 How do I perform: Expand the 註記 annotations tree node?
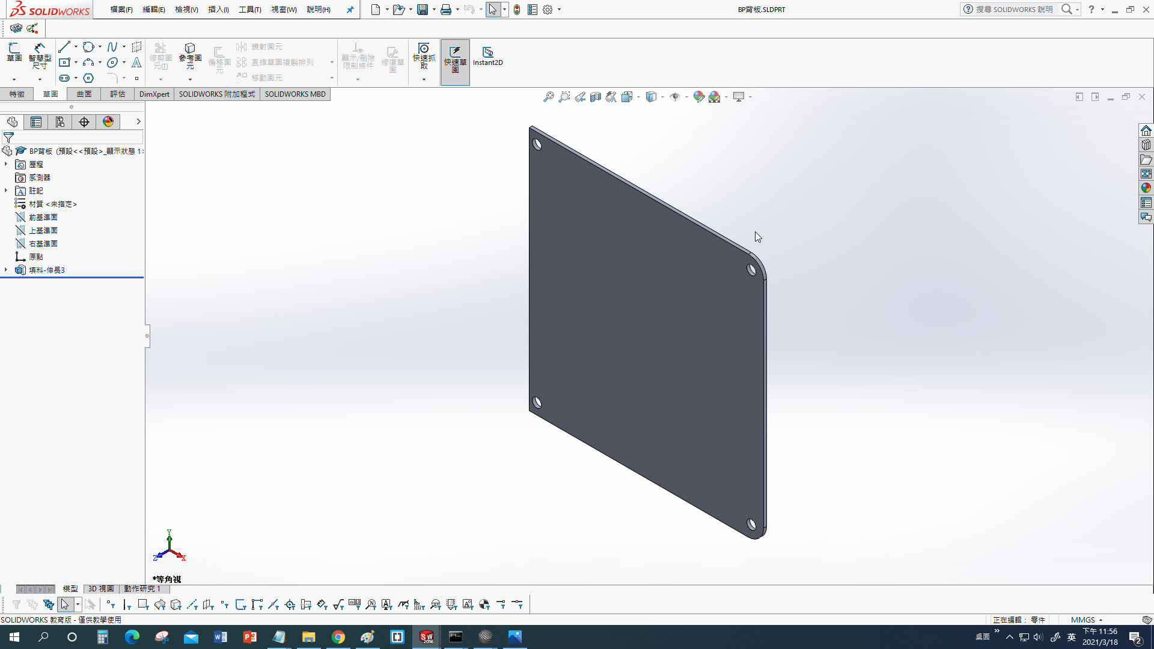6,190
